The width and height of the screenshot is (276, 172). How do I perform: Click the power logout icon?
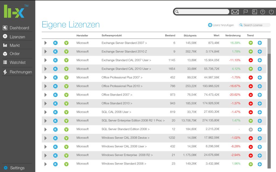271,12
